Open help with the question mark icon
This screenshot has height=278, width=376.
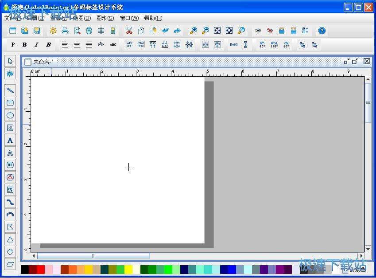(322, 31)
